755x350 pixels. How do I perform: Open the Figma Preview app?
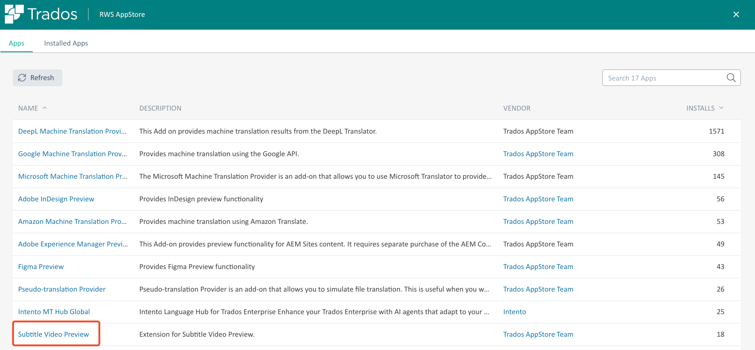[x=41, y=267]
